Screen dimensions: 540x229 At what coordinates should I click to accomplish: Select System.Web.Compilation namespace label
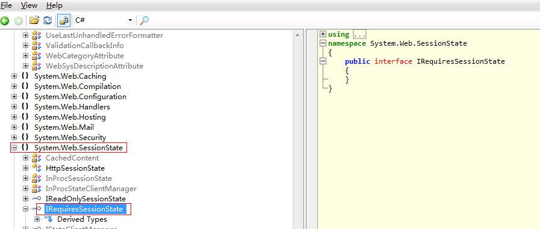click(78, 87)
